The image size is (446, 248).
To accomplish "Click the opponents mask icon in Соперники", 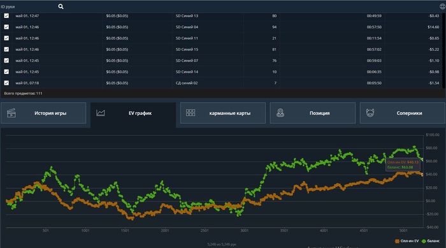I will tap(370, 113).
